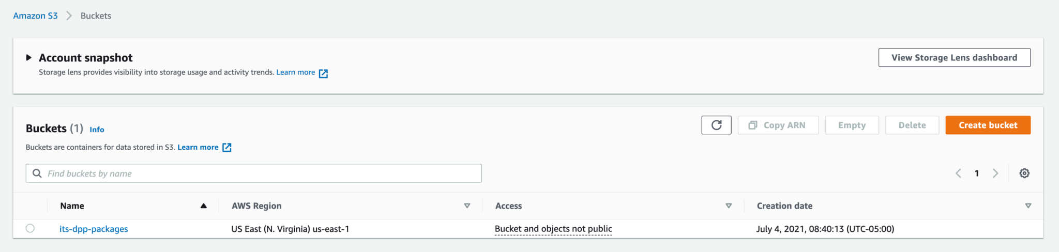Screen dimensions: 1059x252
Task: Open View Storage Lens dashboard
Action: click(x=954, y=57)
